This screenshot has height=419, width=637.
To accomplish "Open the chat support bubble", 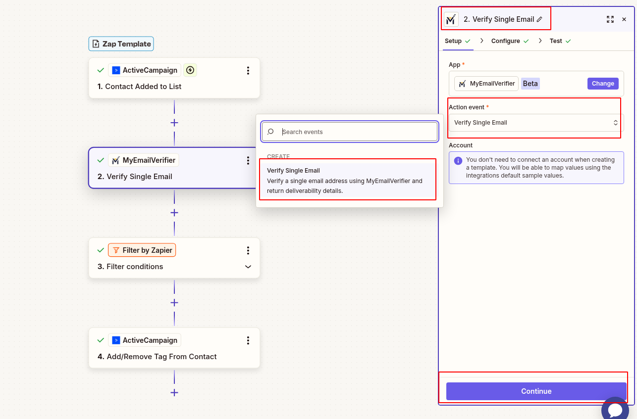I will [615, 410].
